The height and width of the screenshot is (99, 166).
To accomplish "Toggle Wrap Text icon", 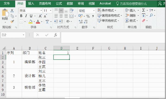I will (x=71, y=11).
